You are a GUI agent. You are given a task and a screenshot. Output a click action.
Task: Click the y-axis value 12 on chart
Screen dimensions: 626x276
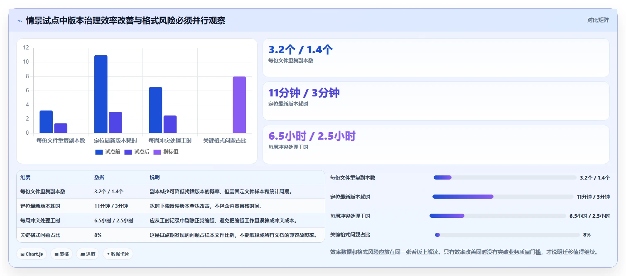point(26,48)
